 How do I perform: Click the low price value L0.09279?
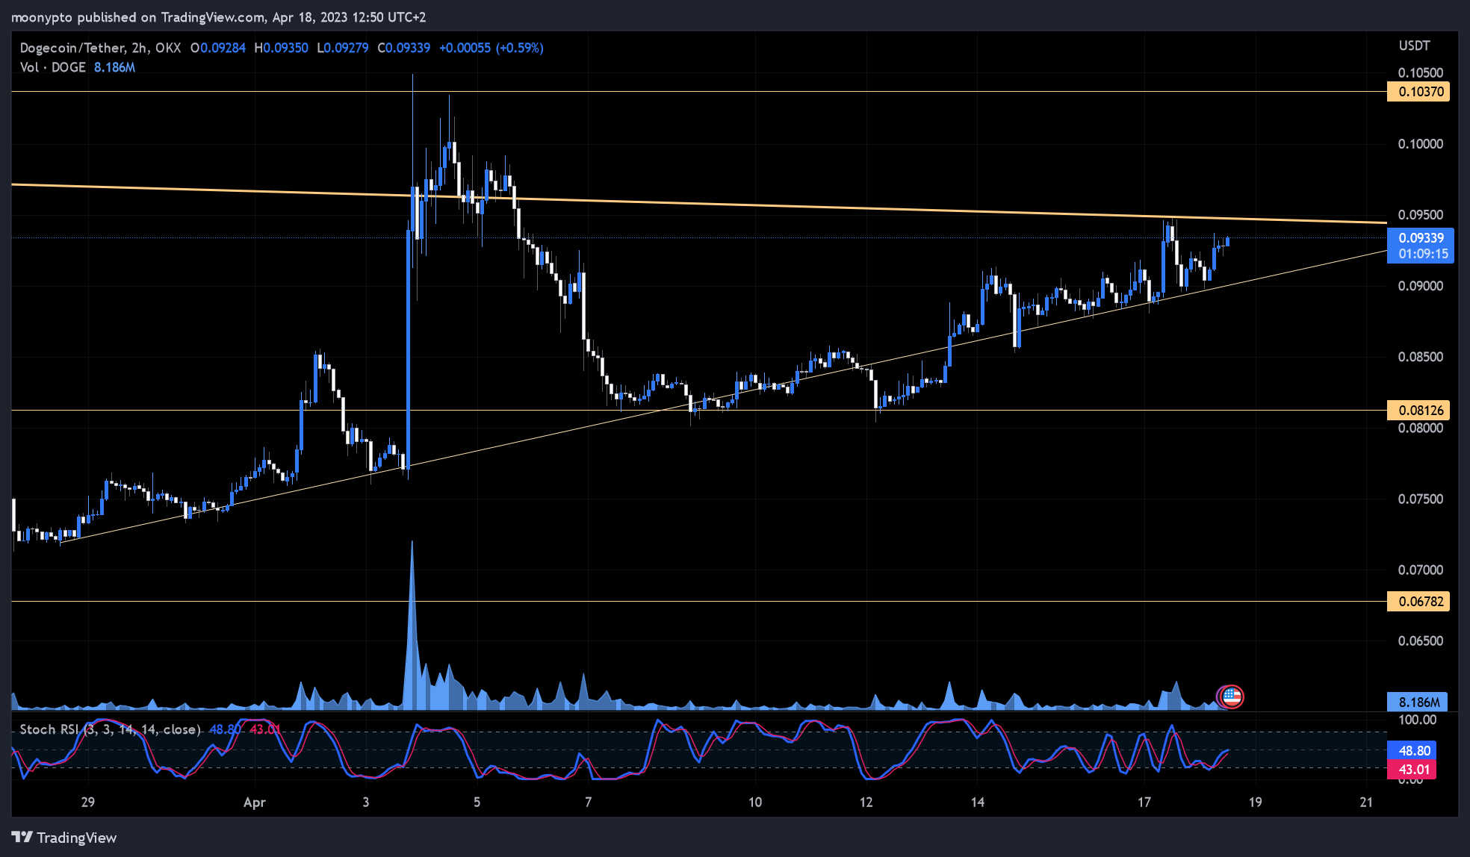coord(343,48)
